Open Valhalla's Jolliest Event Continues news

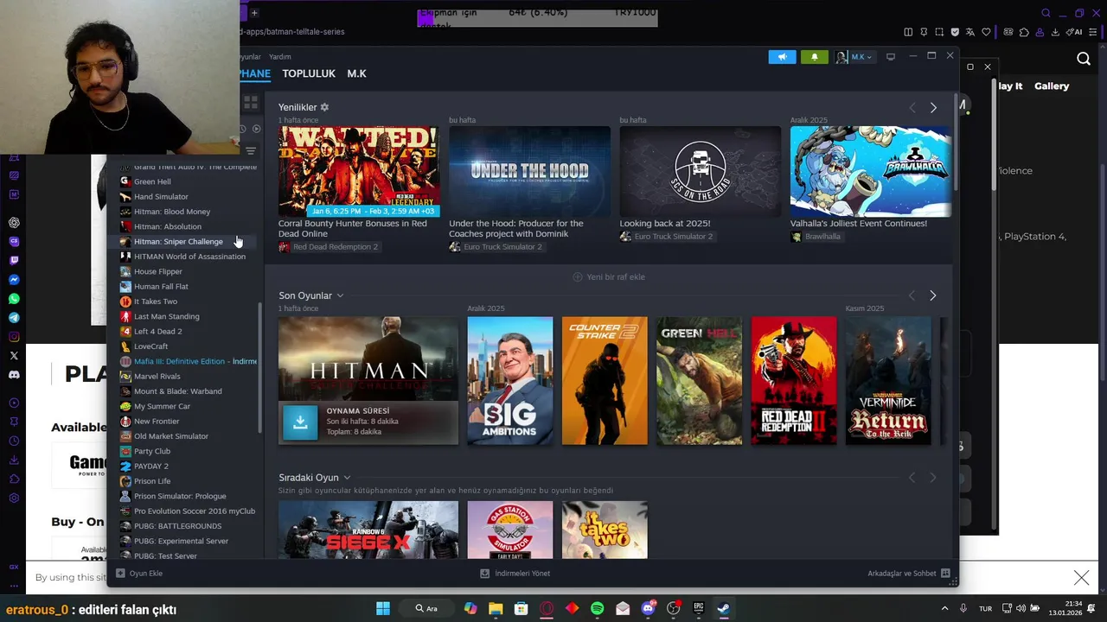870,171
